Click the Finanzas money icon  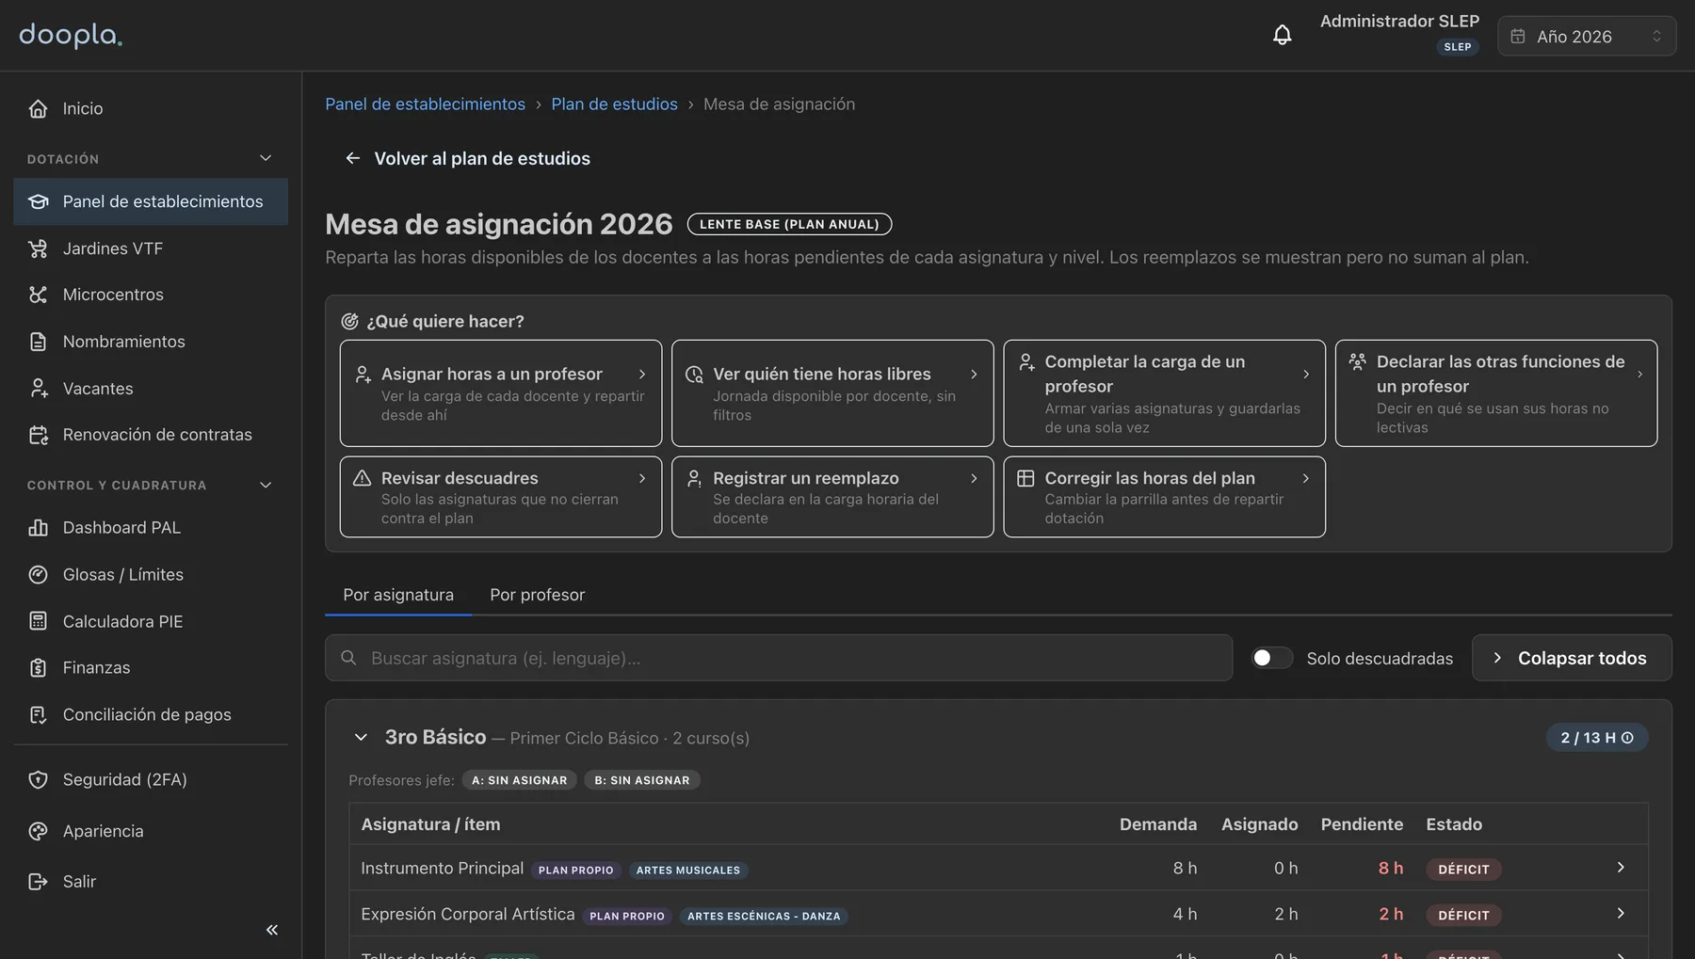(x=38, y=668)
